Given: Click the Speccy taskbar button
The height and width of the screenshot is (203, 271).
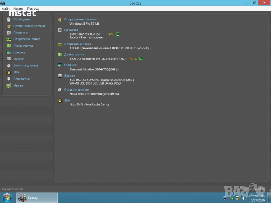Looking at the screenshot, I should point(36,198).
